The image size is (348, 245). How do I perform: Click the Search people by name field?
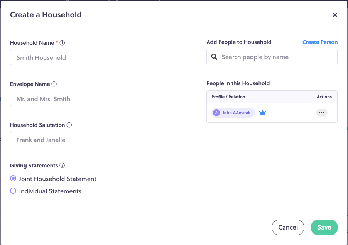pyautogui.click(x=272, y=57)
